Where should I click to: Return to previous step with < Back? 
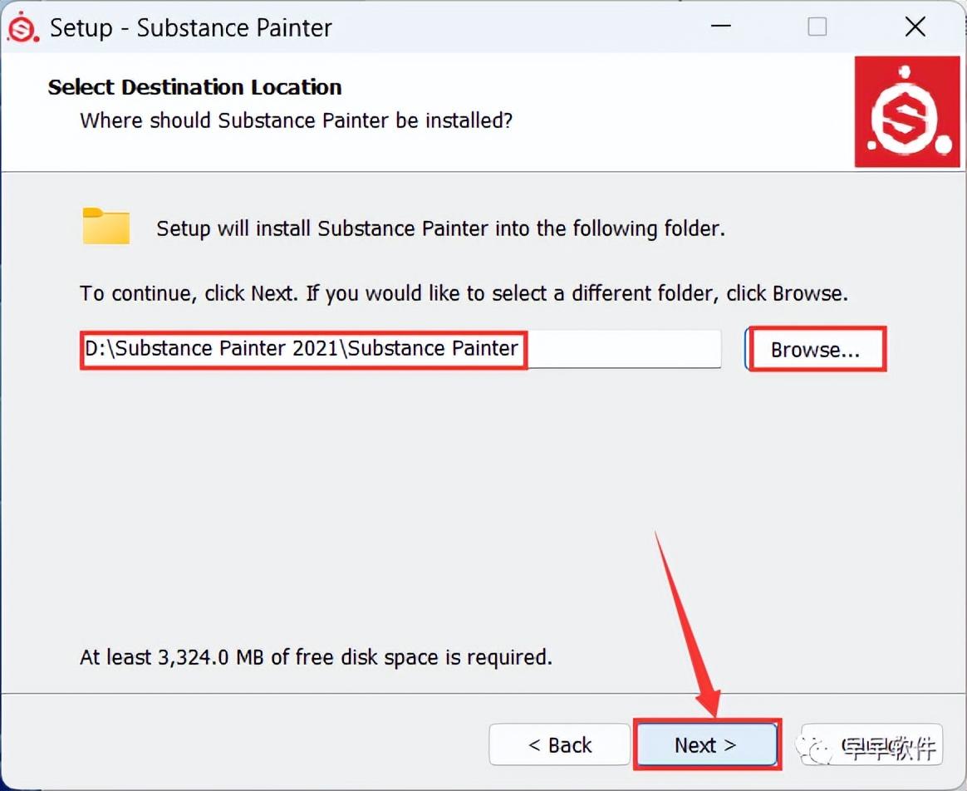[x=559, y=744]
